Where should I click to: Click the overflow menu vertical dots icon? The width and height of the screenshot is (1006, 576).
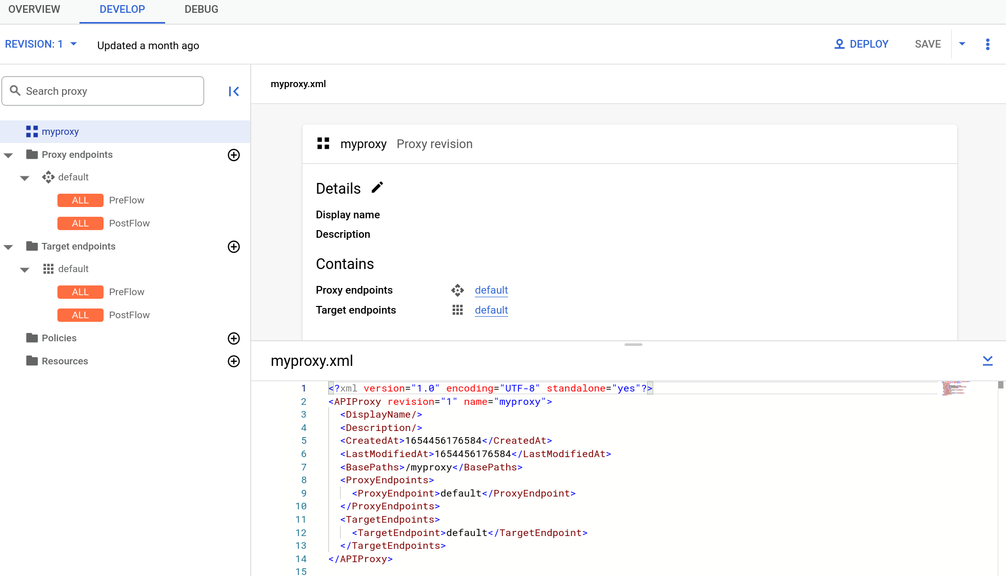(988, 44)
